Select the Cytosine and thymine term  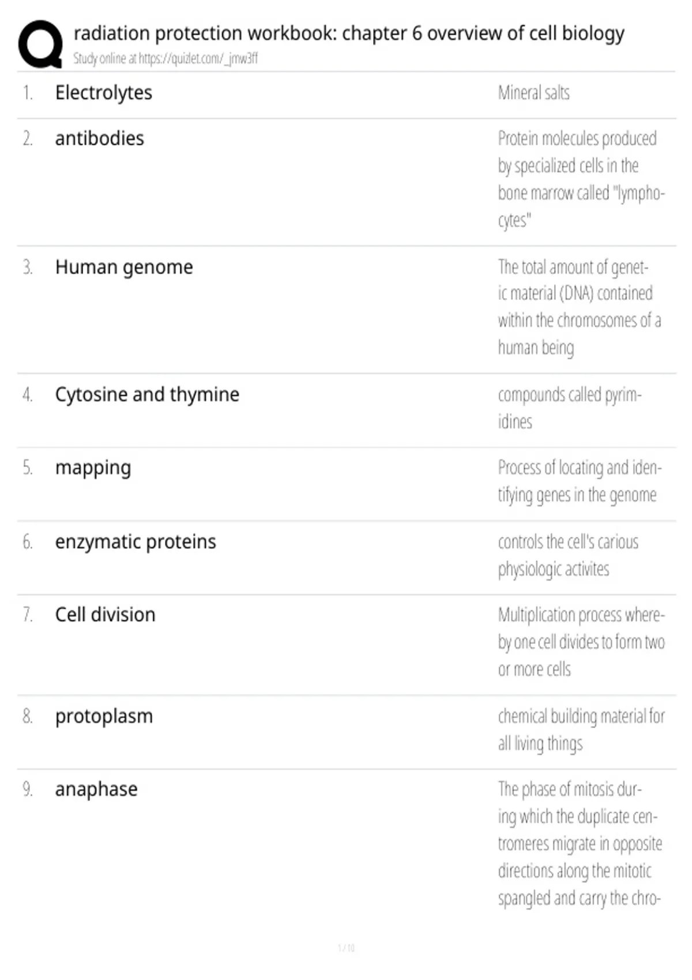point(147,395)
